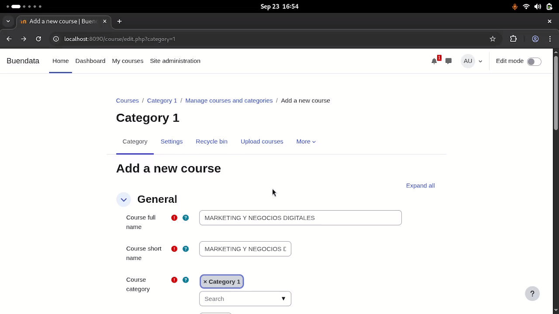
Task: Click inside the Course full name field
Action: [300, 218]
